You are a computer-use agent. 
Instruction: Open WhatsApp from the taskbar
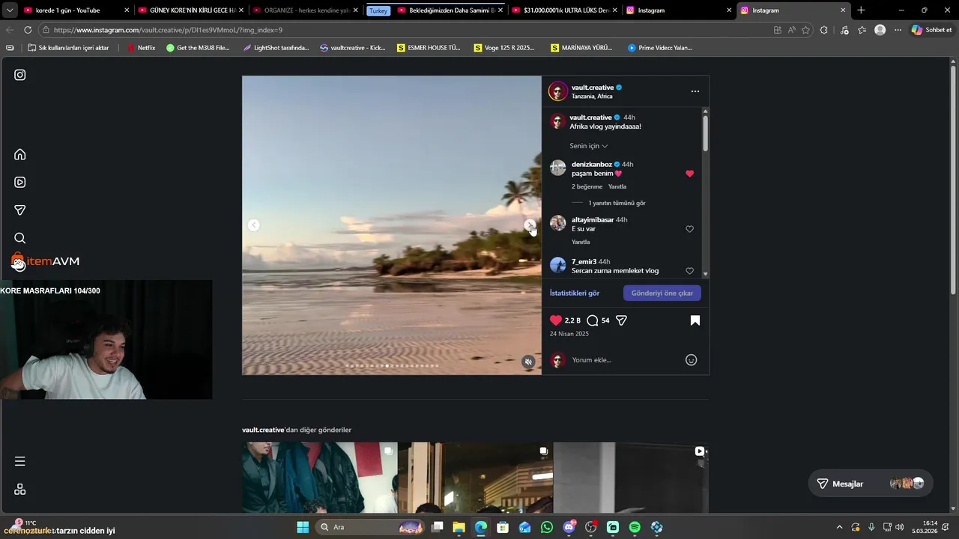(547, 527)
